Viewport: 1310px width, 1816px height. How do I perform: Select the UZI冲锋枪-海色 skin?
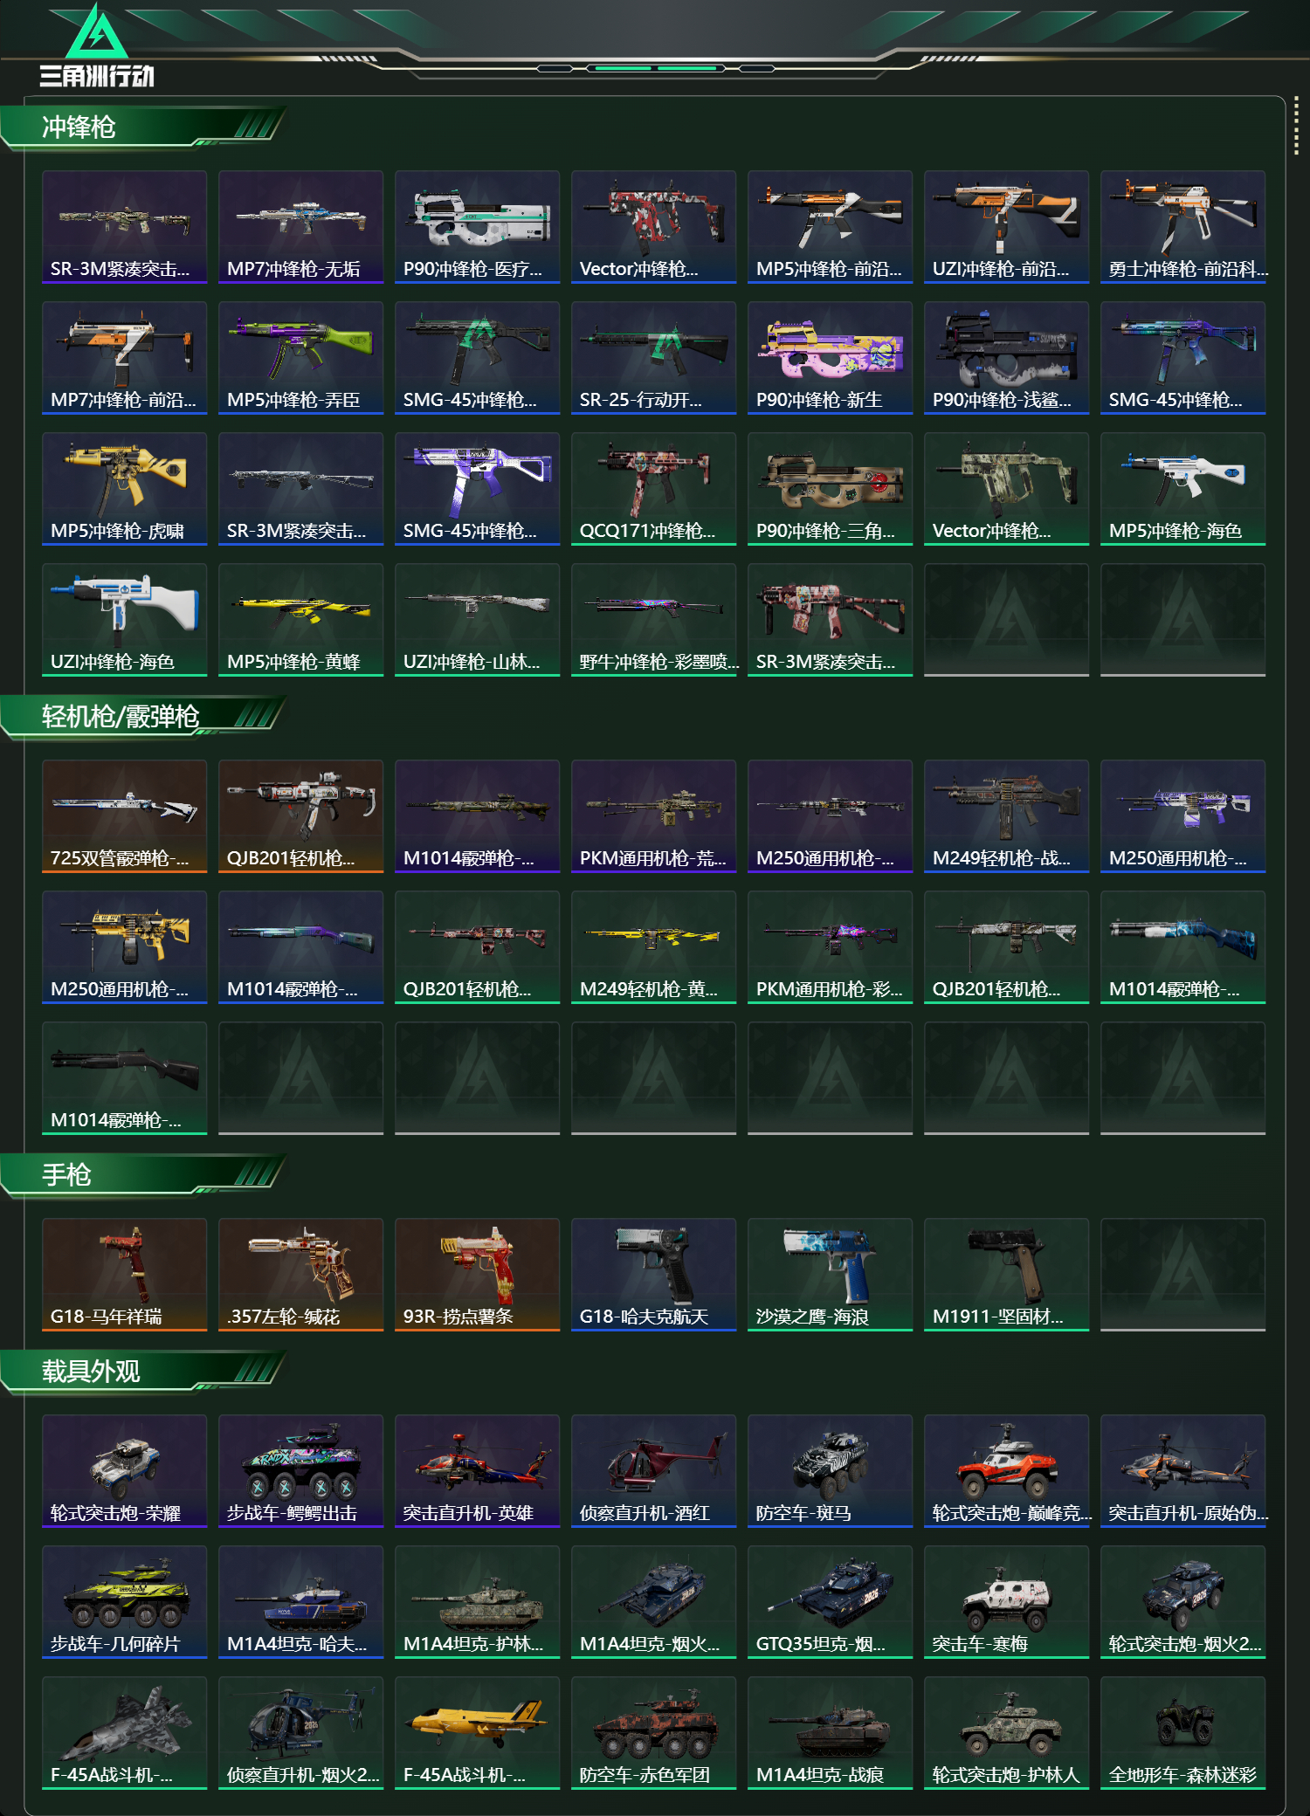point(124,620)
